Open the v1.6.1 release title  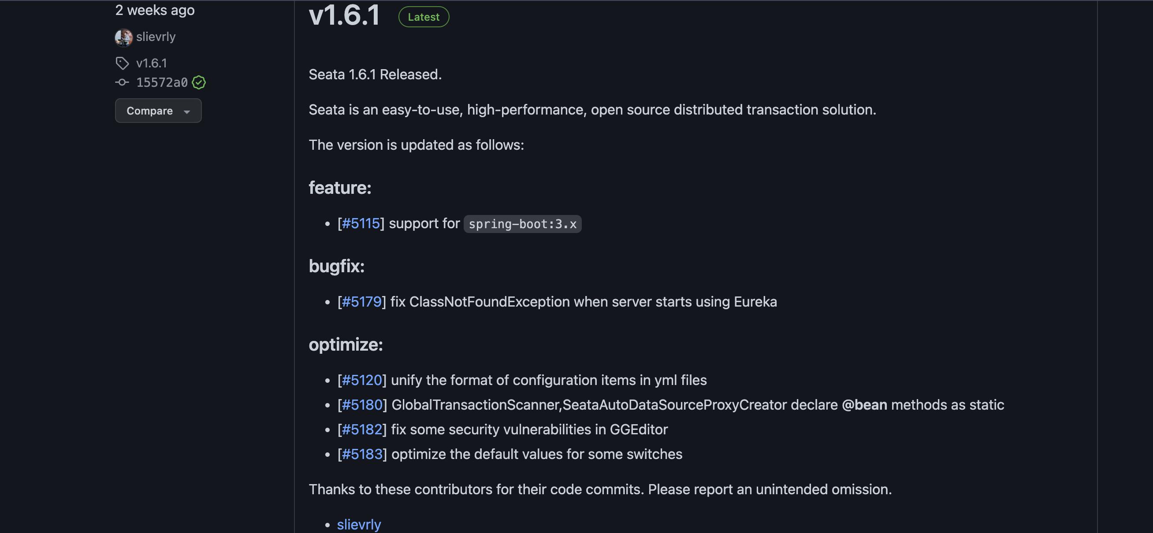tap(345, 15)
